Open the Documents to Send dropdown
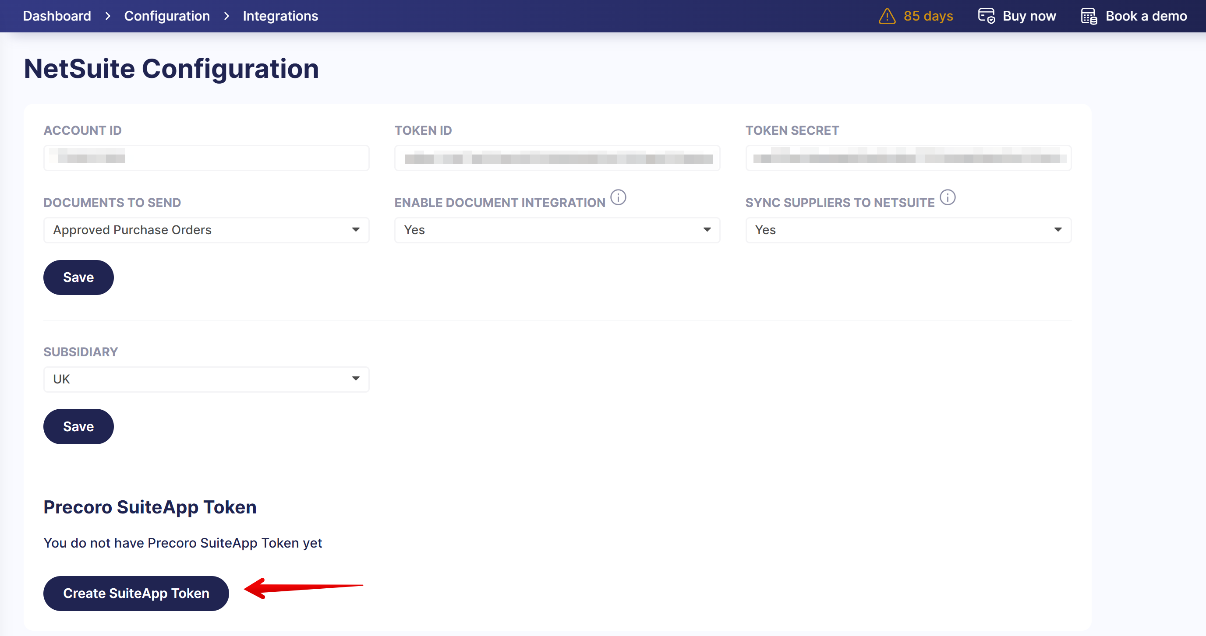This screenshot has width=1206, height=636. 206,230
